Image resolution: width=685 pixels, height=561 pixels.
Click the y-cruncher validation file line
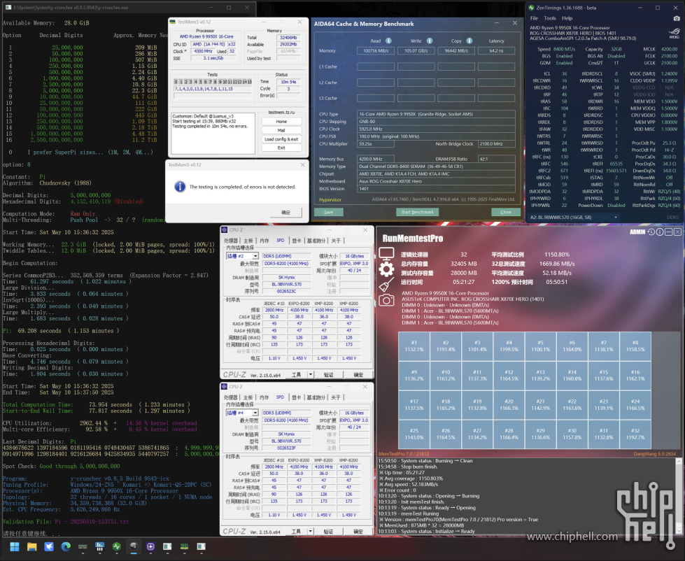click(66, 522)
